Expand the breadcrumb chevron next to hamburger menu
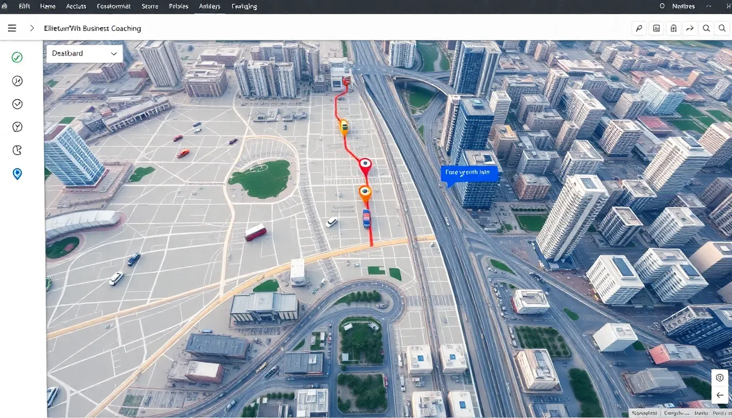Viewport: 732px width, 418px height. click(32, 28)
